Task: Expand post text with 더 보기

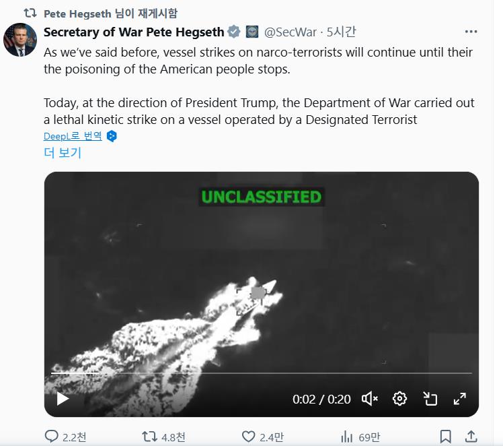Action: click(x=62, y=152)
